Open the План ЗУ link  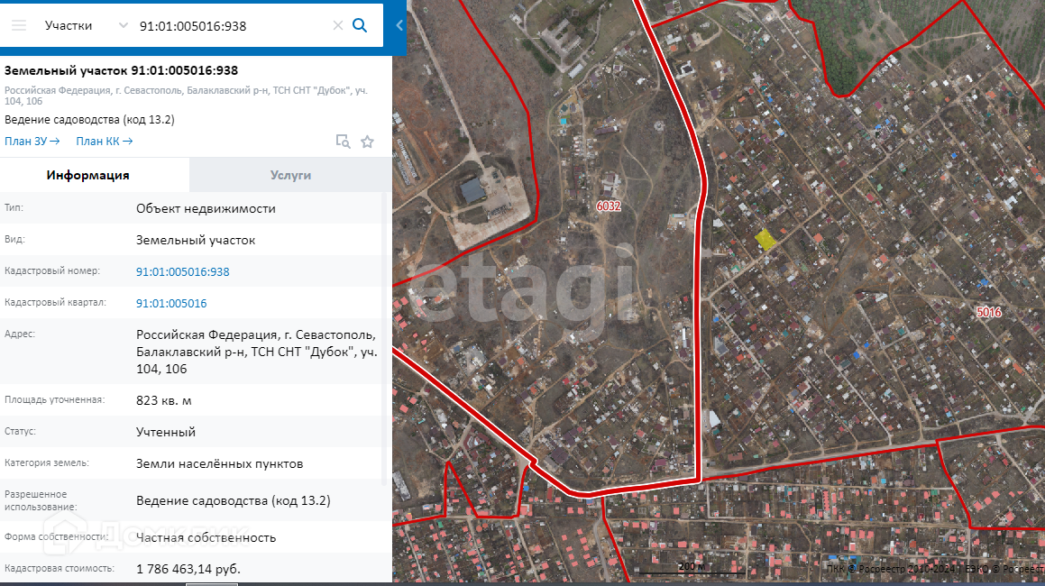point(32,141)
